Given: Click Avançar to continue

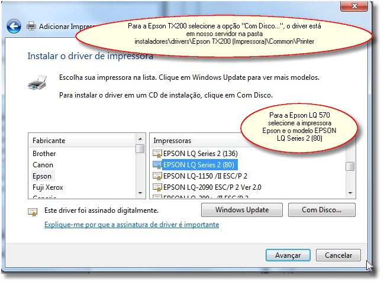Looking at the screenshot, I should (x=288, y=255).
